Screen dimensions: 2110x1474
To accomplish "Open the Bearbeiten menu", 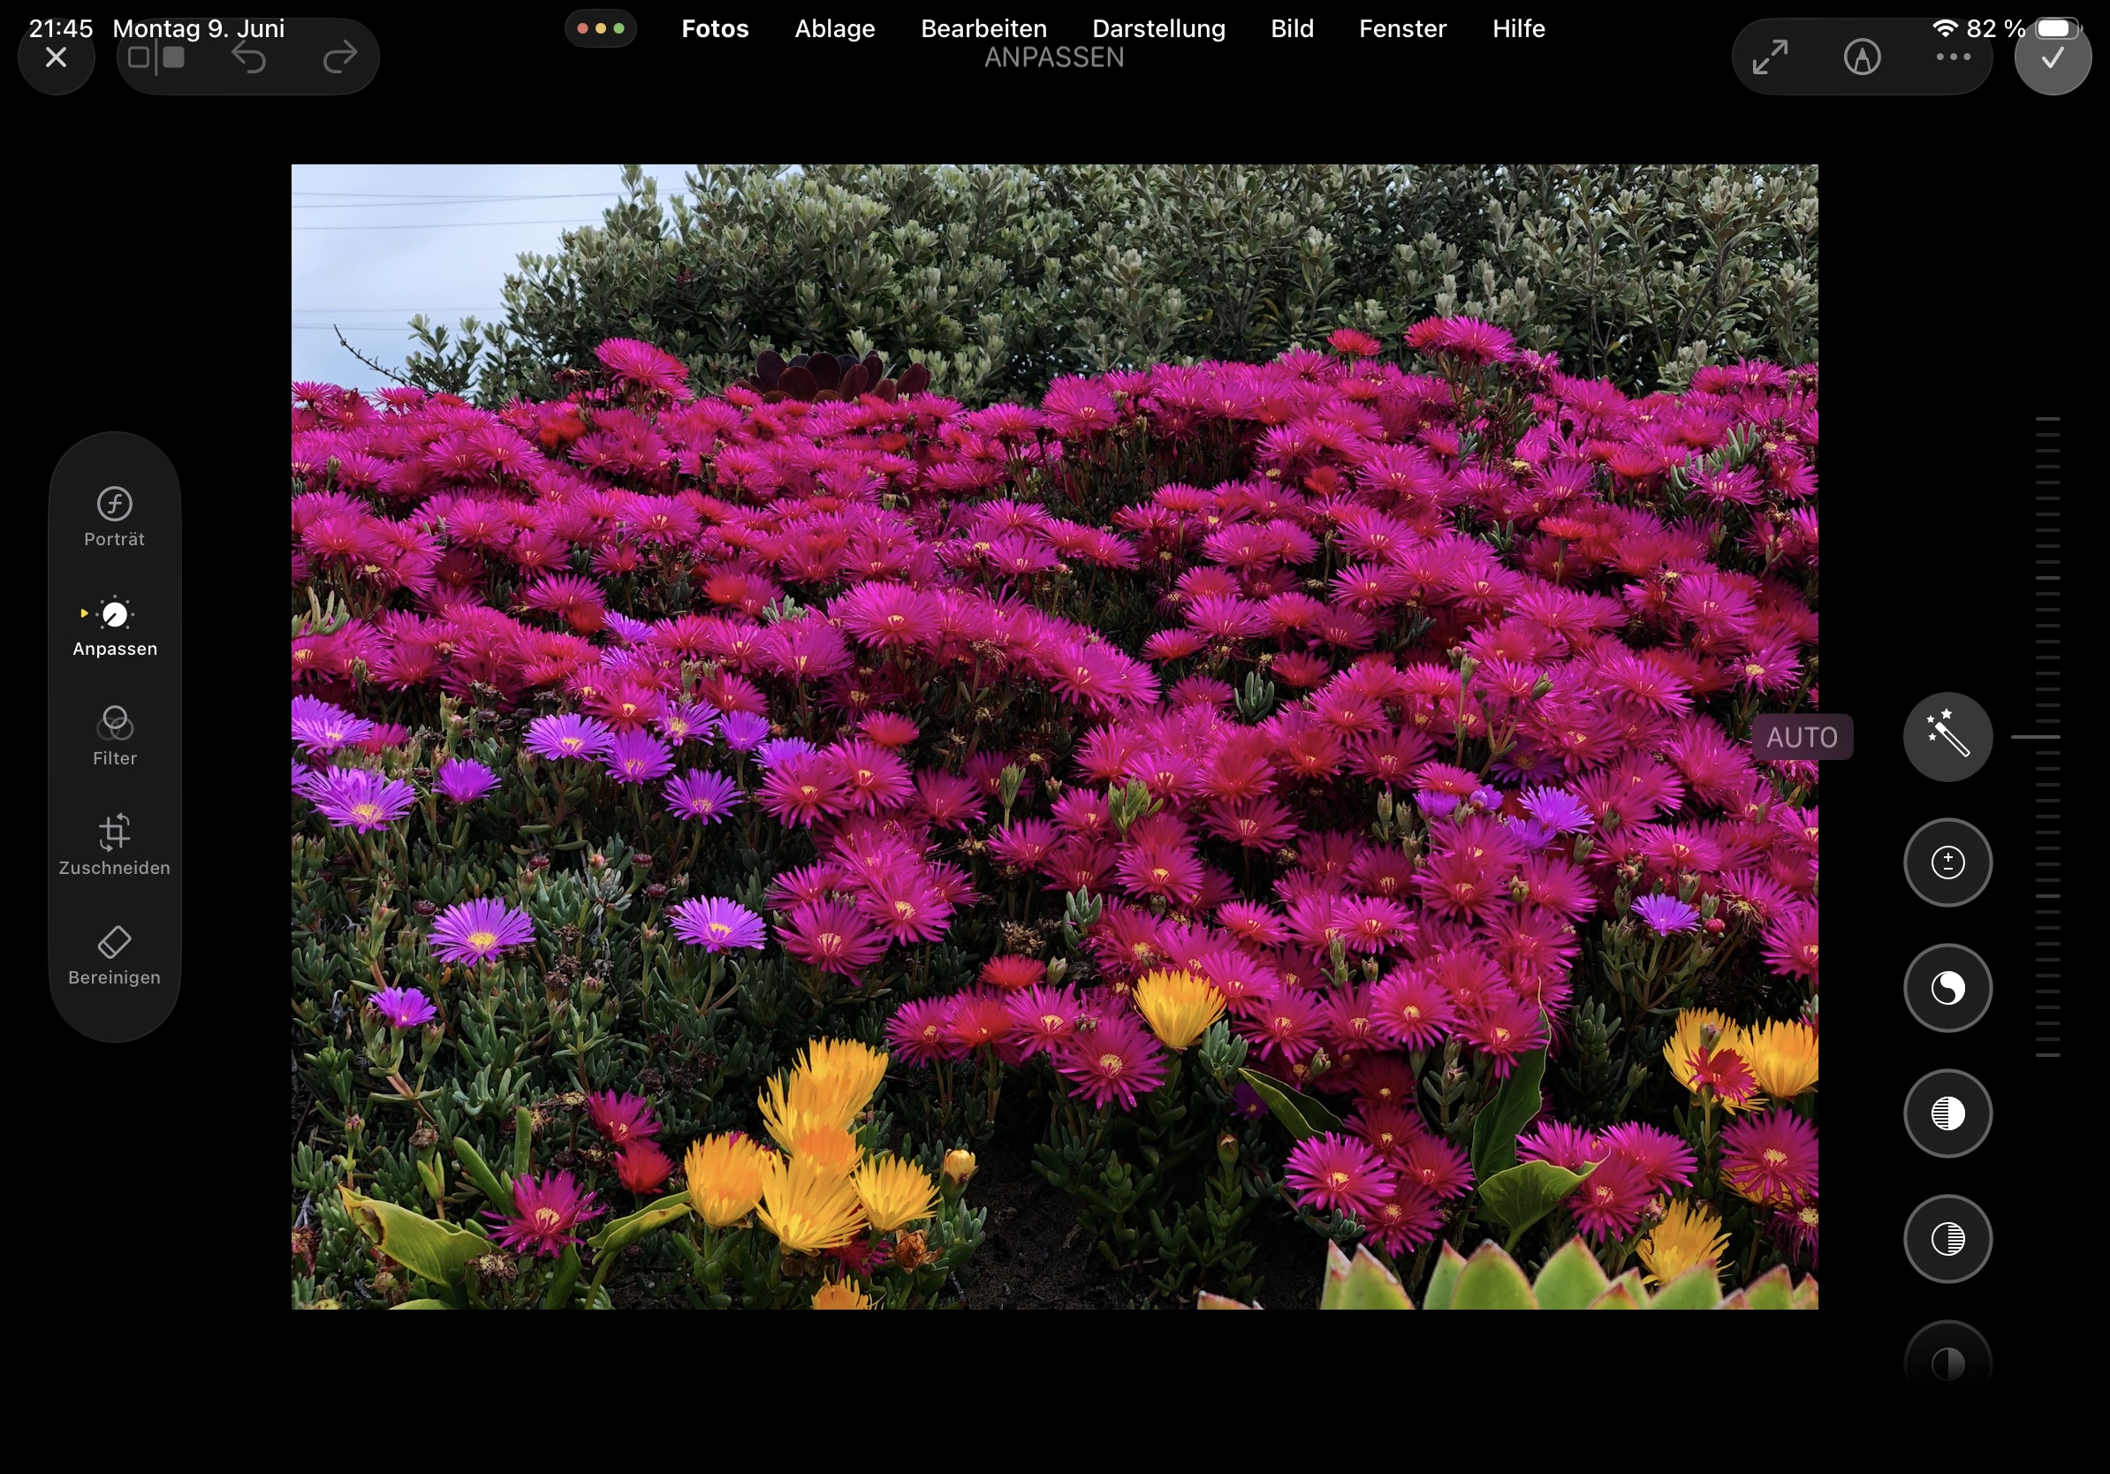I will (983, 28).
